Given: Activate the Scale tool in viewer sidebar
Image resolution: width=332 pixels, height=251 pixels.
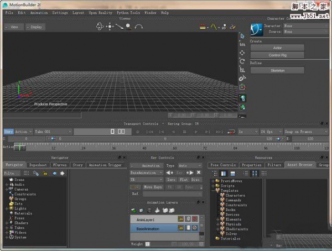Looking at the screenshot, I should 242,70.
